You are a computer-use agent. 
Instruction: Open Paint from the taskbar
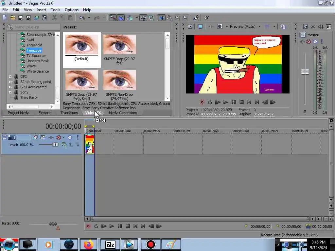171,244
